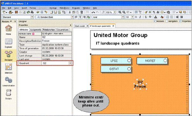Click the text fill color bucket icon
Viewport: 192px width, 116px height.
(x=162, y=17)
